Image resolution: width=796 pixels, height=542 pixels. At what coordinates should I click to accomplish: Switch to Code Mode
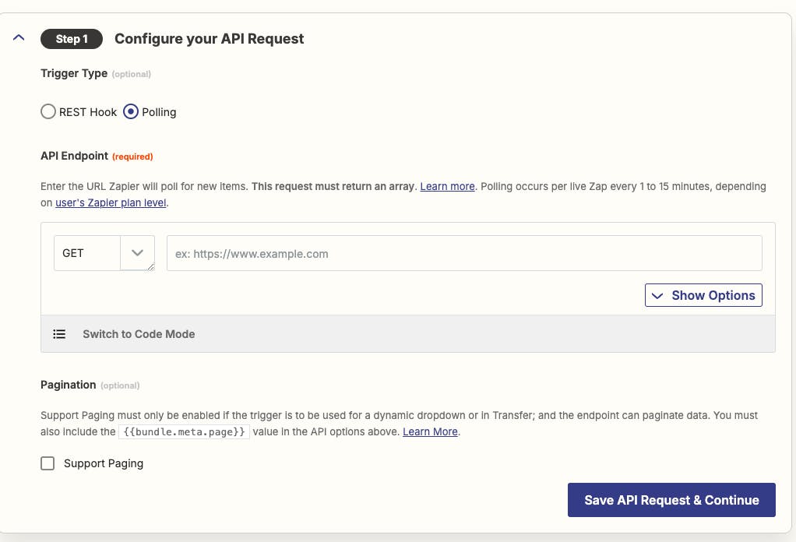(x=139, y=334)
